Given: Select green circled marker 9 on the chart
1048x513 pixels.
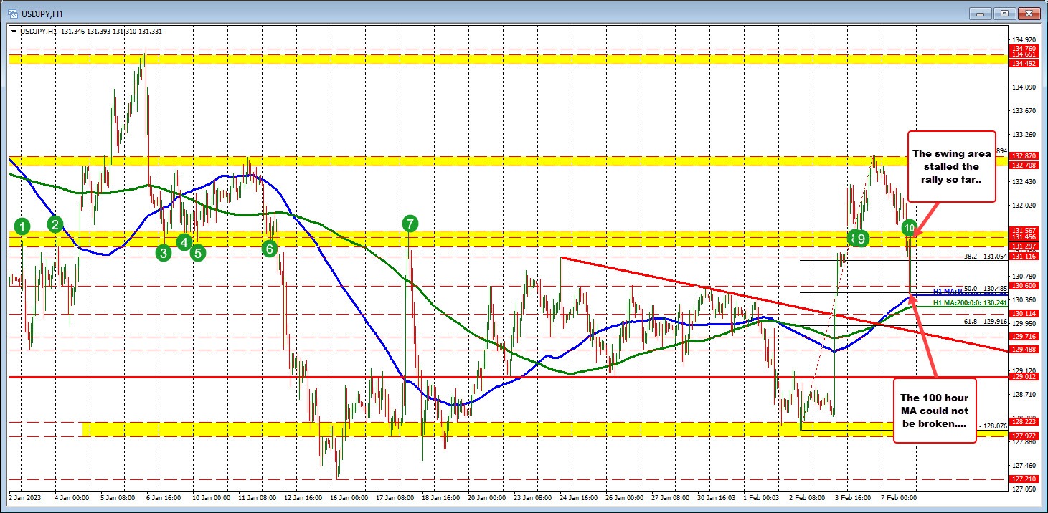Looking at the screenshot, I should coord(859,238).
